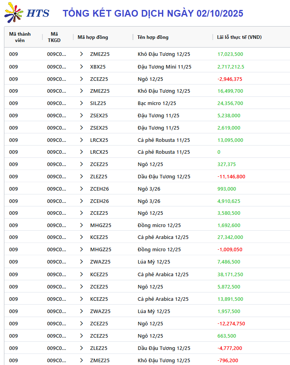This screenshot has height=365, width=290.
Task: Expand ZMEZ25 row showing 17,023,500 profit
Action: coord(82,54)
